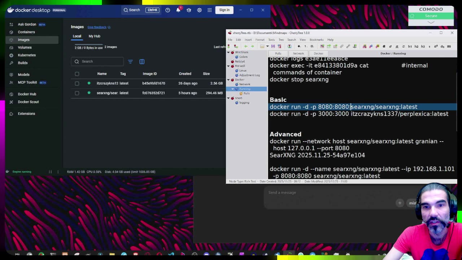
Task: Click Sign in button in Docker Desktop
Action: click(x=224, y=10)
